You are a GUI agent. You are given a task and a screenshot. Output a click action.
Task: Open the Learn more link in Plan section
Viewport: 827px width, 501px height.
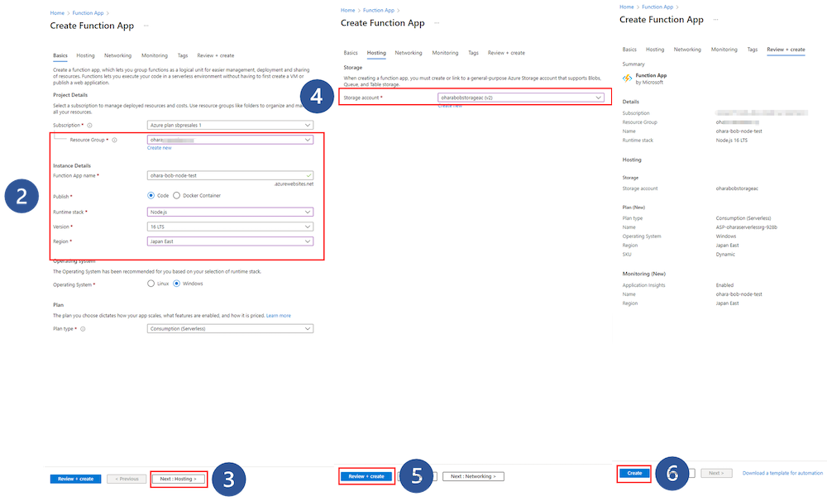tap(279, 316)
